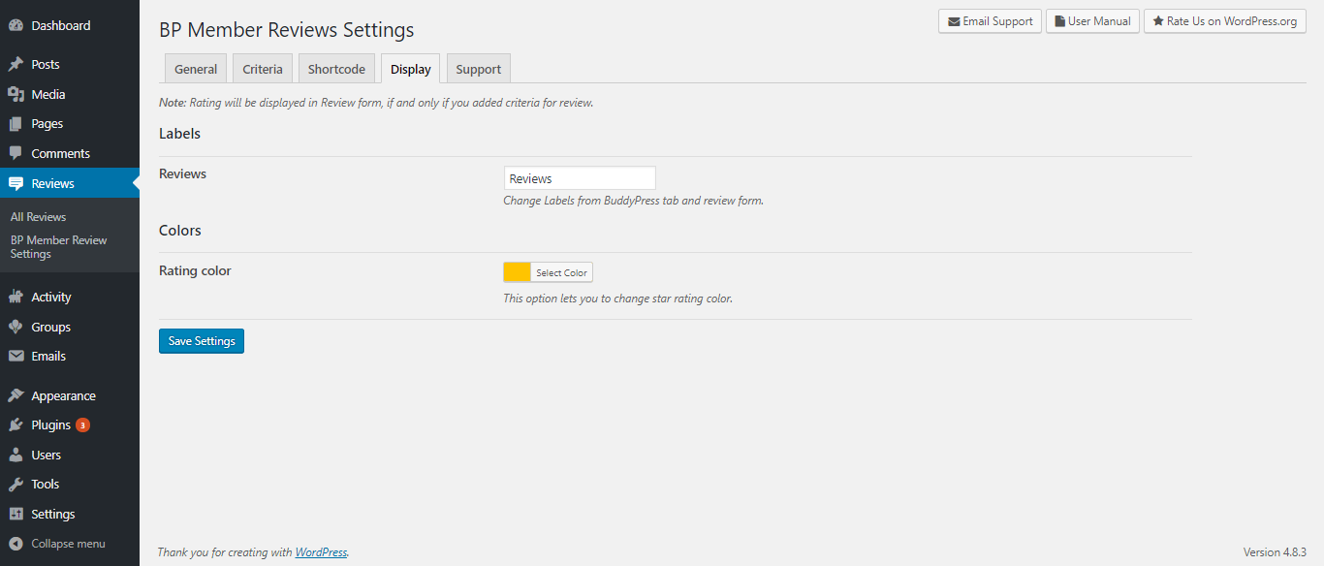
Task: Click the Reviews label text field
Action: pyautogui.click(x=580, y=178)
